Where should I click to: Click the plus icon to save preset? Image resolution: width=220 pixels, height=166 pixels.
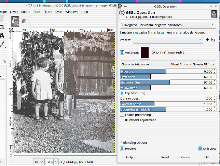[207, 40]
